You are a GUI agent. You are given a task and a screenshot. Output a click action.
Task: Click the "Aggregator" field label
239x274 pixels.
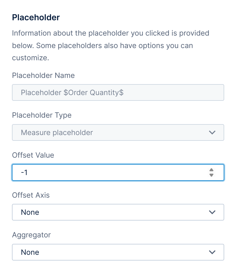[31, 235]
